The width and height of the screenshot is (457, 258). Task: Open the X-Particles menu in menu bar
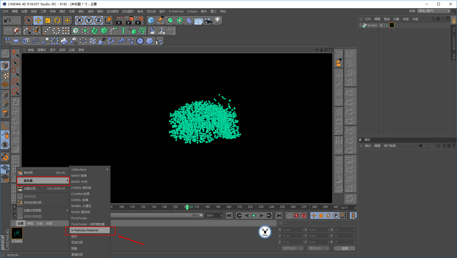tap(176, 11)
